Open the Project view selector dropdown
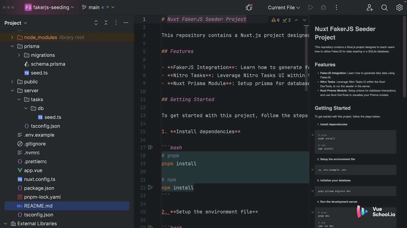This screenshot has height=228, width=407. click(16, 23)
